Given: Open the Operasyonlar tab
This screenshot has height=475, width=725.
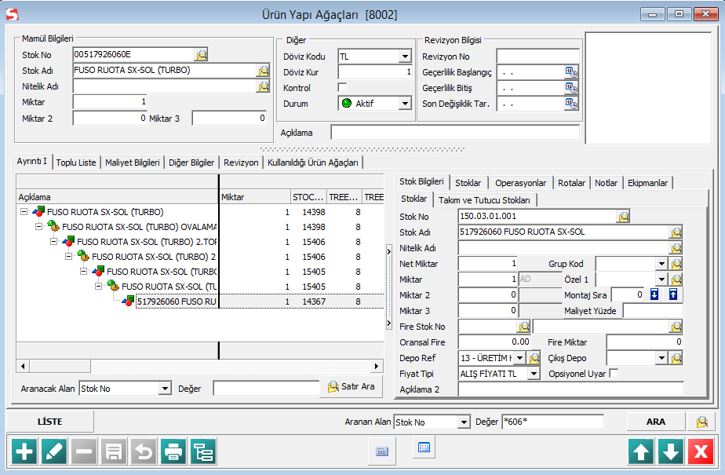Looking at the screenshot, I should point(520,183).
